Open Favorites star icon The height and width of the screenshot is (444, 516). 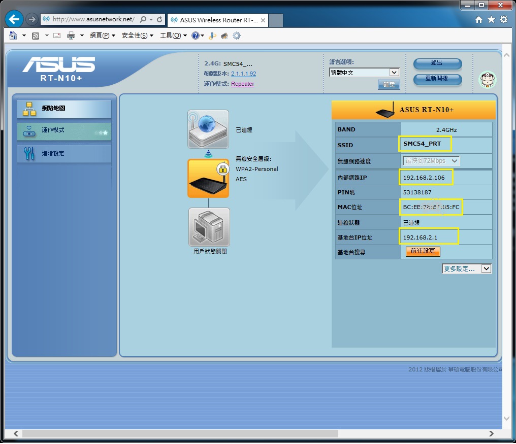(x=491, y=20)
